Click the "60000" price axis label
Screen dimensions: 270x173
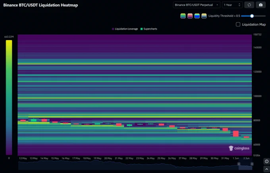256,144
